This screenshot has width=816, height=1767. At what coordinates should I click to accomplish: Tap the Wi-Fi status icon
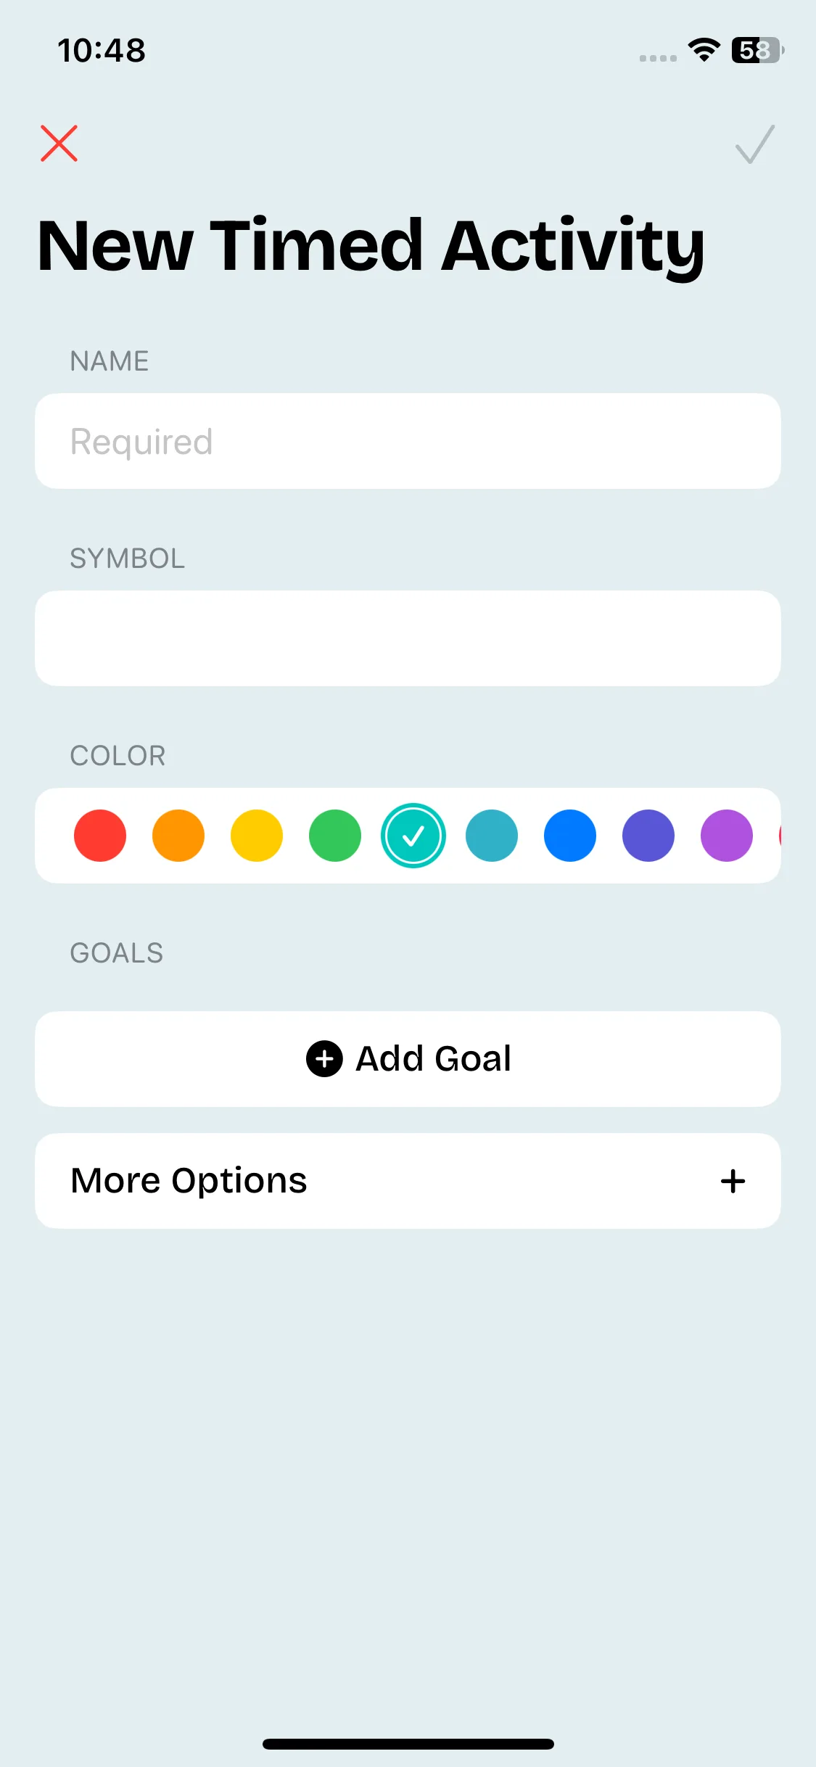[704, 49]
